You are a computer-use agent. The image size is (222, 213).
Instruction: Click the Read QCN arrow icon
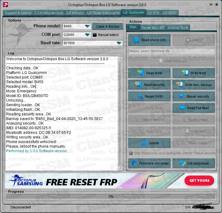(x=140, y=130)
